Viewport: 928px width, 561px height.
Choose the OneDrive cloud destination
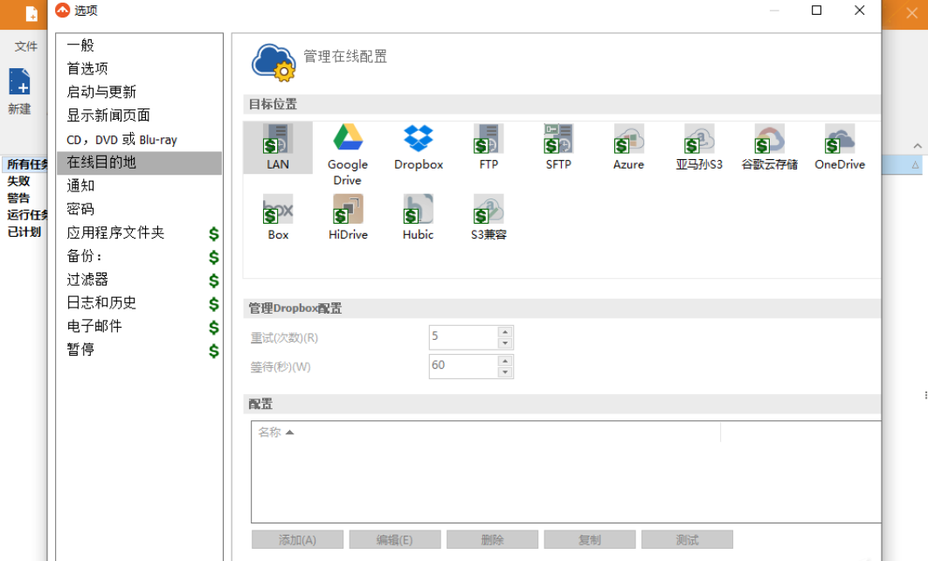pyautogui.click(x=838, y=138)
